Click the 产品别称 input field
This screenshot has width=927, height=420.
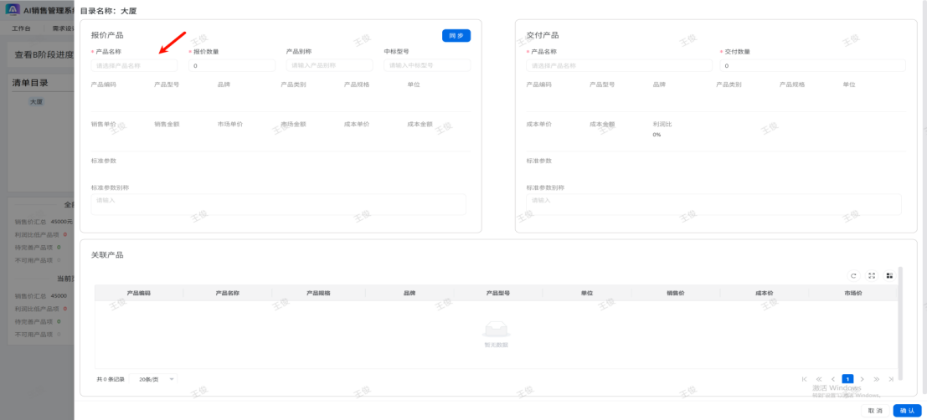[328, 65]
